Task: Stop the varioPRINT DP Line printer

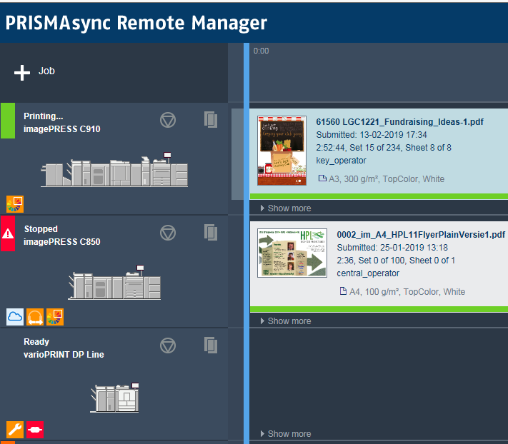Action: (168, 345)
